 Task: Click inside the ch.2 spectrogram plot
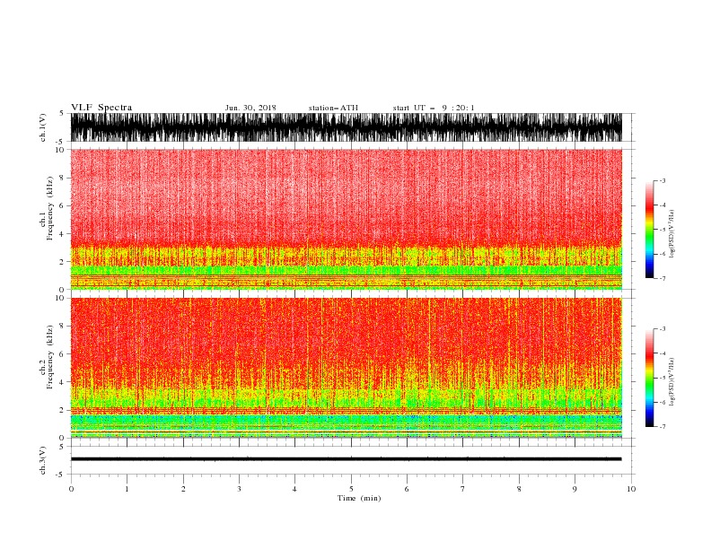[x=347, y=368]
